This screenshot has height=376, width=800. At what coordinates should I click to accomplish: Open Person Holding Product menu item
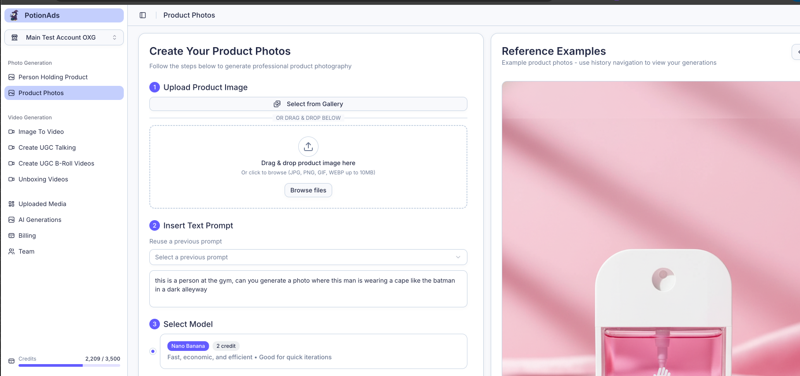click(x=53, y=77)
